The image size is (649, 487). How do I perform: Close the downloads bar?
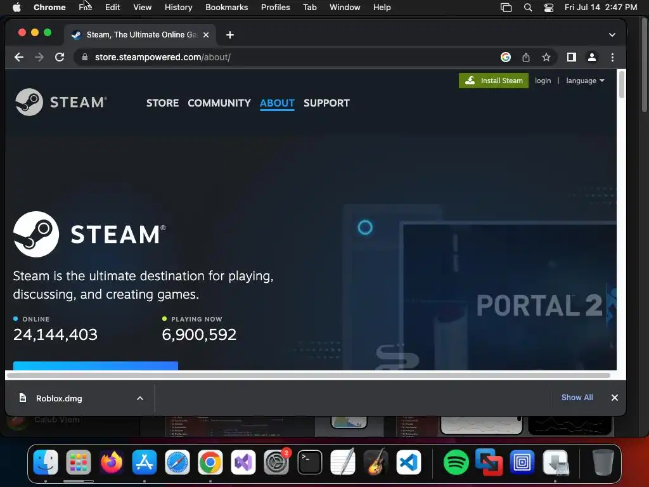615,398
